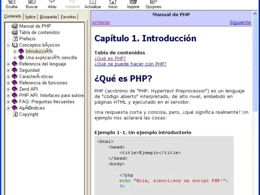Follow the Siguiente link
Image resolution: width=260 pixels, height=195 pixels.
pos(240,22)
